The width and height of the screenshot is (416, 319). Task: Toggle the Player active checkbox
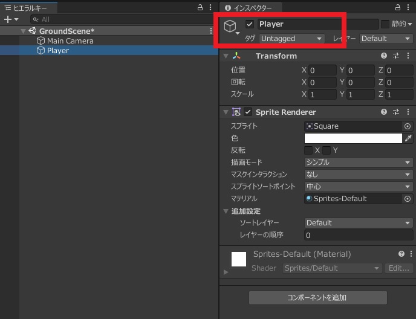tap(249, 24)
